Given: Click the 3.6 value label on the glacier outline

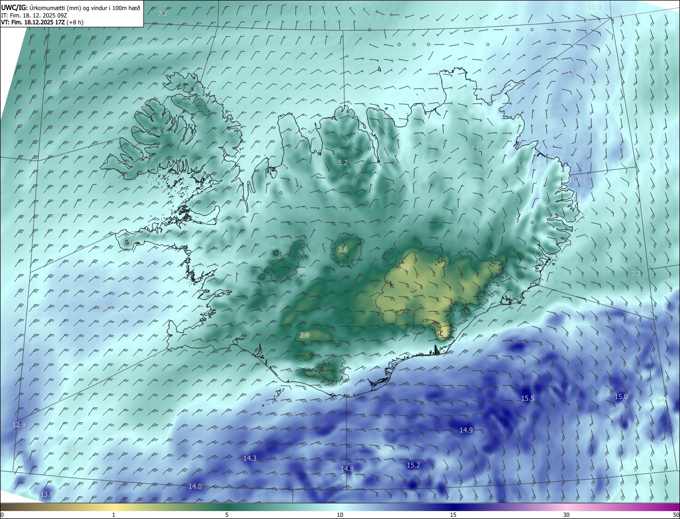Looking at the screenshot, I should click(x=343, y=249).
